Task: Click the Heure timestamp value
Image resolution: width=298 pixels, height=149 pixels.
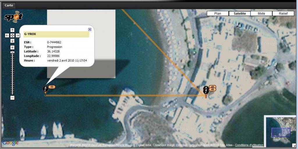Action: click(67, 61)
